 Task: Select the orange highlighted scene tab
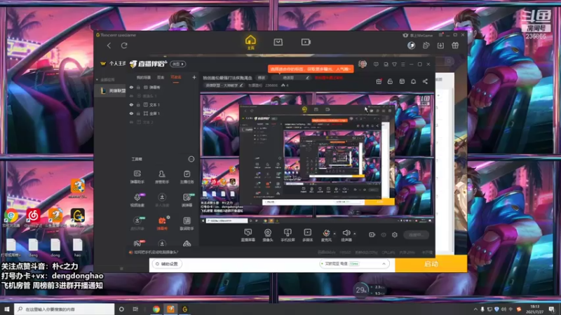point(176,78)
